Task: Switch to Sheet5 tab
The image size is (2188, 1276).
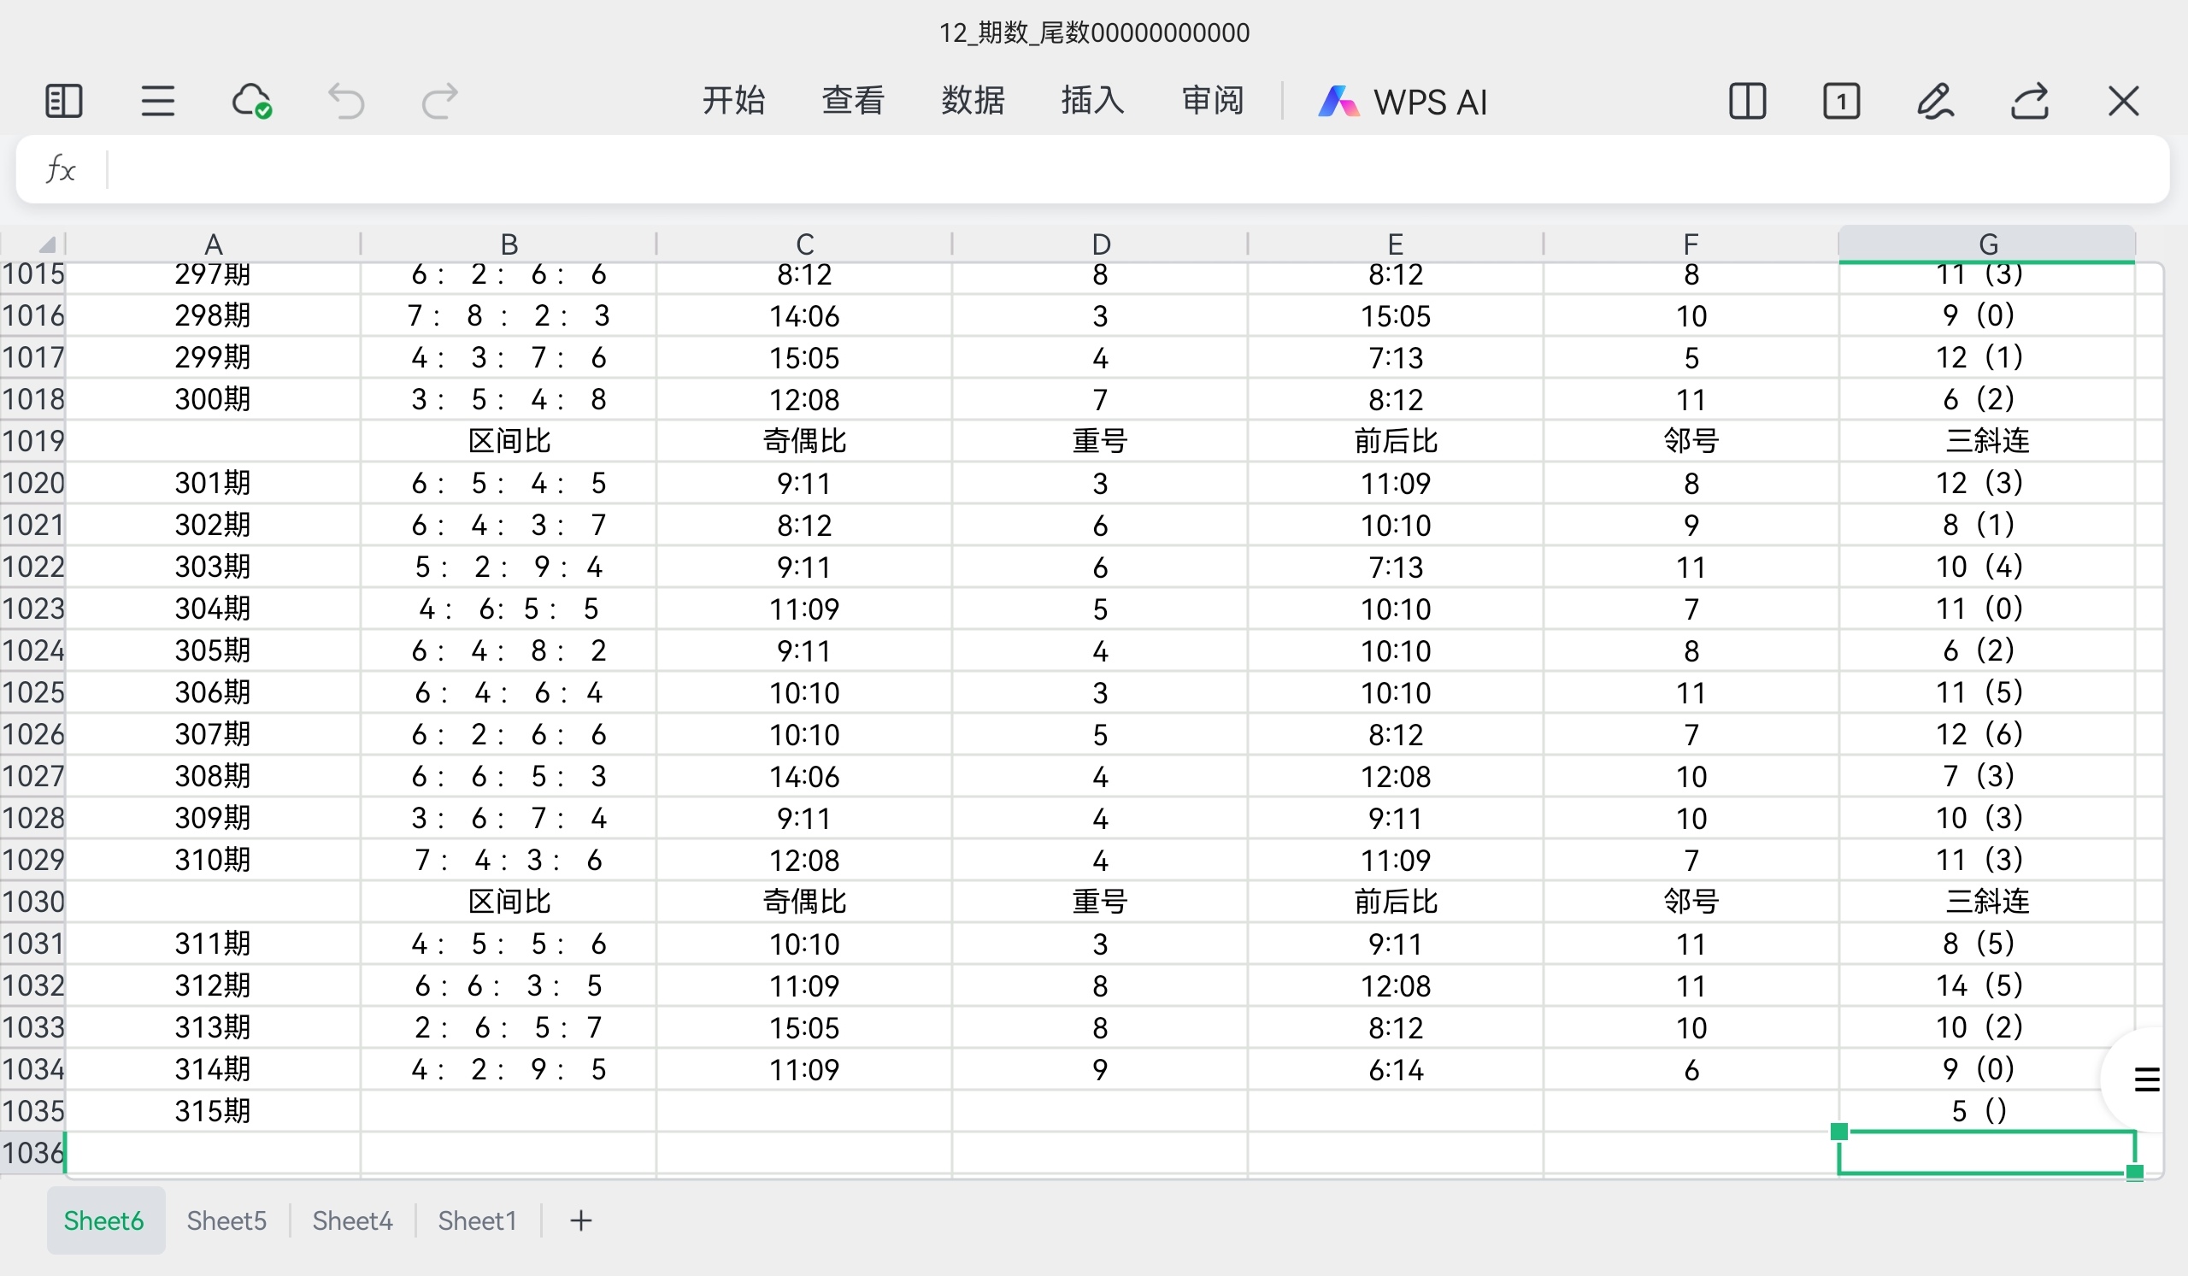Action: [226, 1220]
